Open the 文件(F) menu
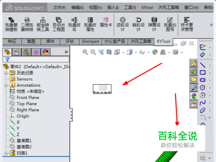Viewport: 216px width, 162px height. click(x=60, y=7)
